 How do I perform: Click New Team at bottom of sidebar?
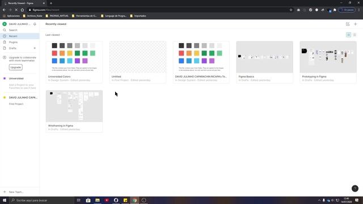coord(16,192)
